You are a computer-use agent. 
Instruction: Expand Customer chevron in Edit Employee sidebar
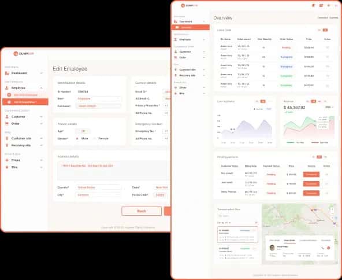(41, 117)
